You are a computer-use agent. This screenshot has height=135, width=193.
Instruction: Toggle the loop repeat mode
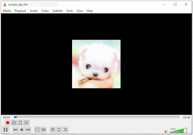click(59, 130)
